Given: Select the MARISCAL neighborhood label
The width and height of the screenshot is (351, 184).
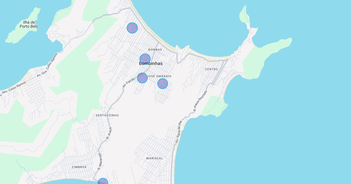Looking at the screenshot, I should point(154,158).
